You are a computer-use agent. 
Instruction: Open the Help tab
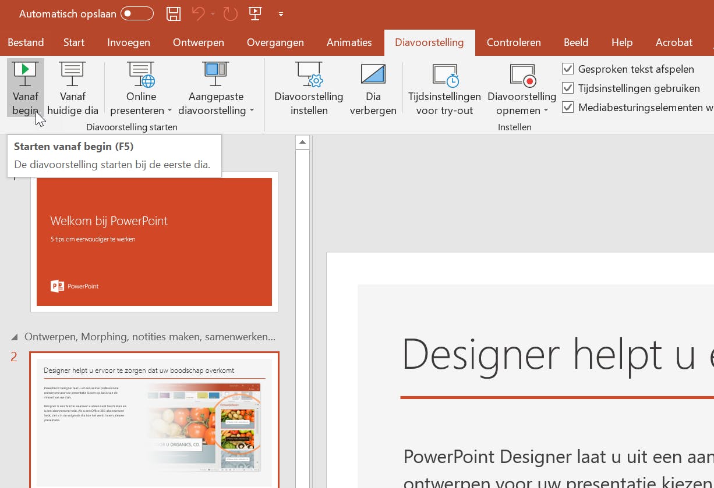click(622, 42)
